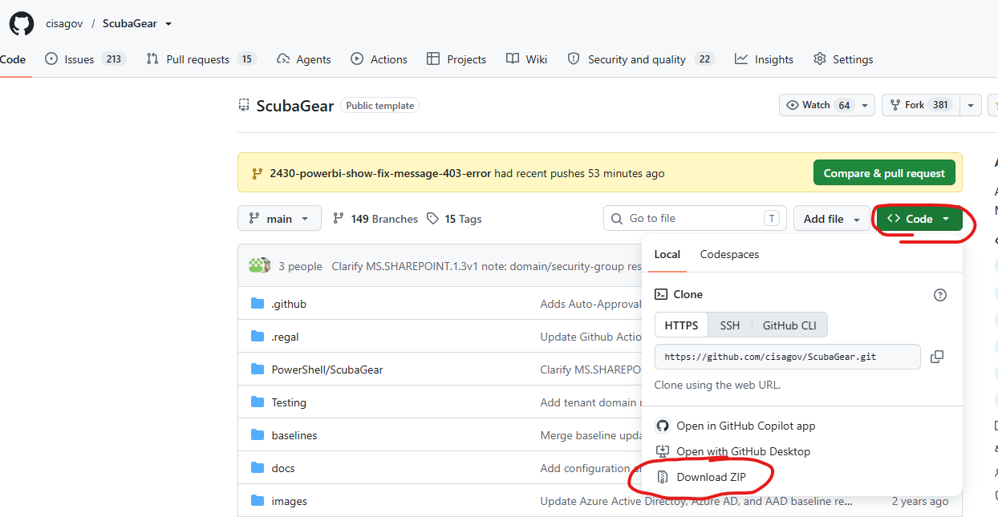Select the HTTPS clone option

point(682,325)
